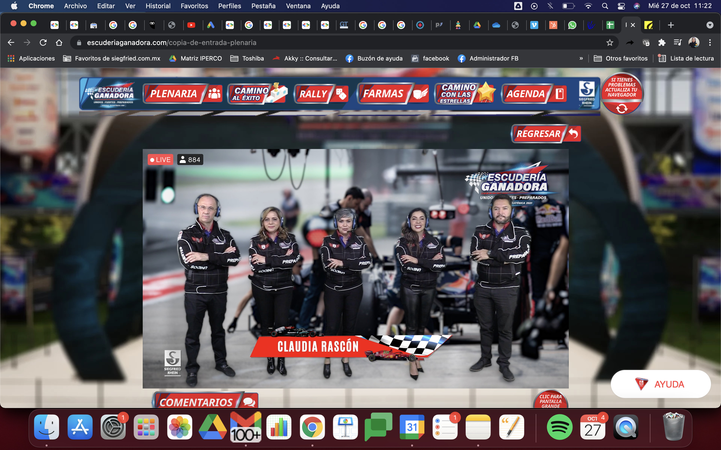This screenshot has width=721, height=450.
Task: Open the Favoritos menu
Action: (194, 6)
